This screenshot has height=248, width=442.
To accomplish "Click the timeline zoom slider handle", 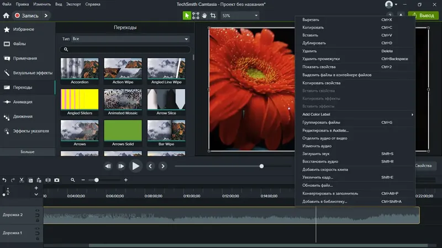I will [x=97, y=180].
